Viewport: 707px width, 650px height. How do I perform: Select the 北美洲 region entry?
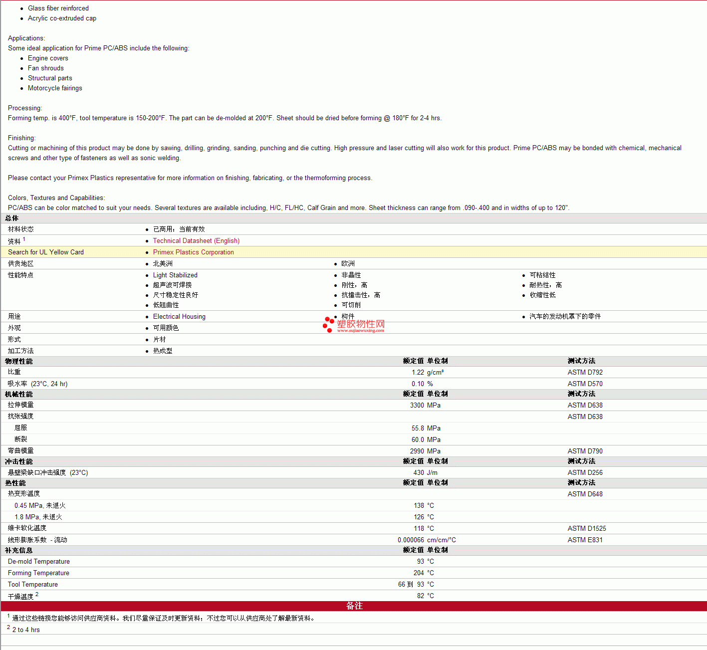point(163,263)
